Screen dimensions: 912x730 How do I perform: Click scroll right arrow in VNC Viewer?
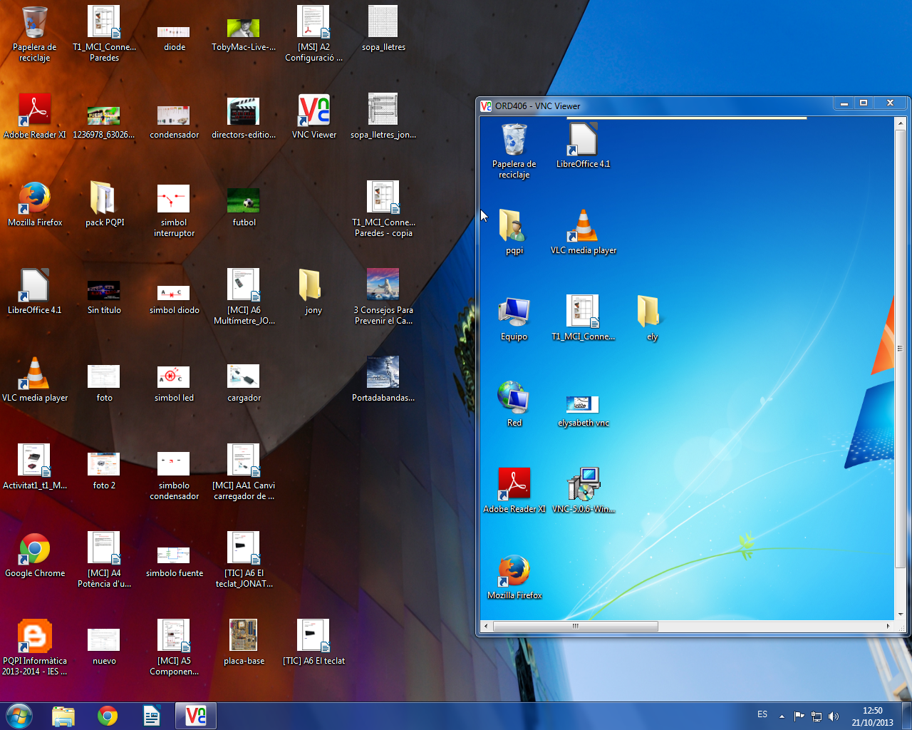coord(888,626)
